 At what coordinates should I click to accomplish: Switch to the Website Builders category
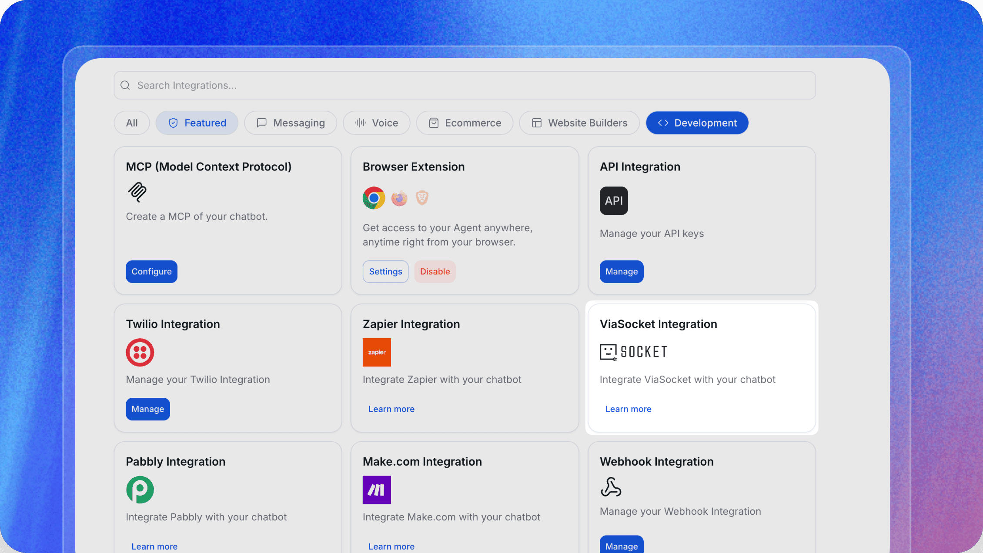[x=579, y=123]
